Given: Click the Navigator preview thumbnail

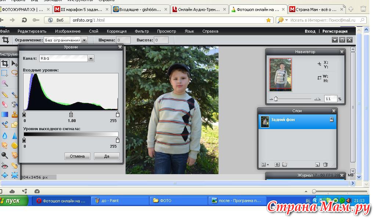Looking at the screenshot, I should [280, 75].
